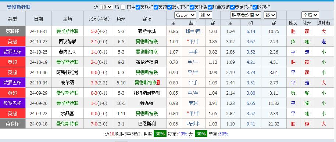
Task: Click the corner count 9-2
Action: click(121, 62)
